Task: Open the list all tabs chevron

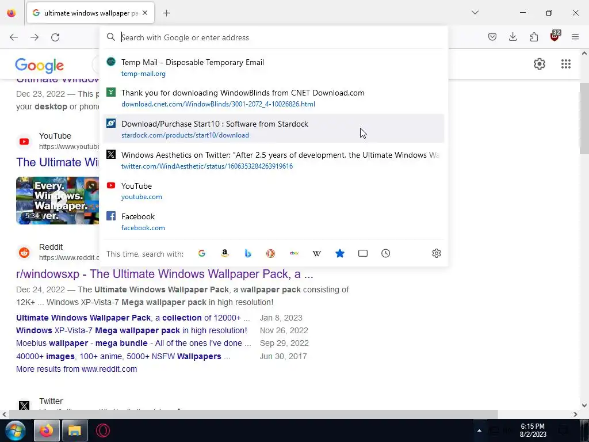Action: point(475,13)
